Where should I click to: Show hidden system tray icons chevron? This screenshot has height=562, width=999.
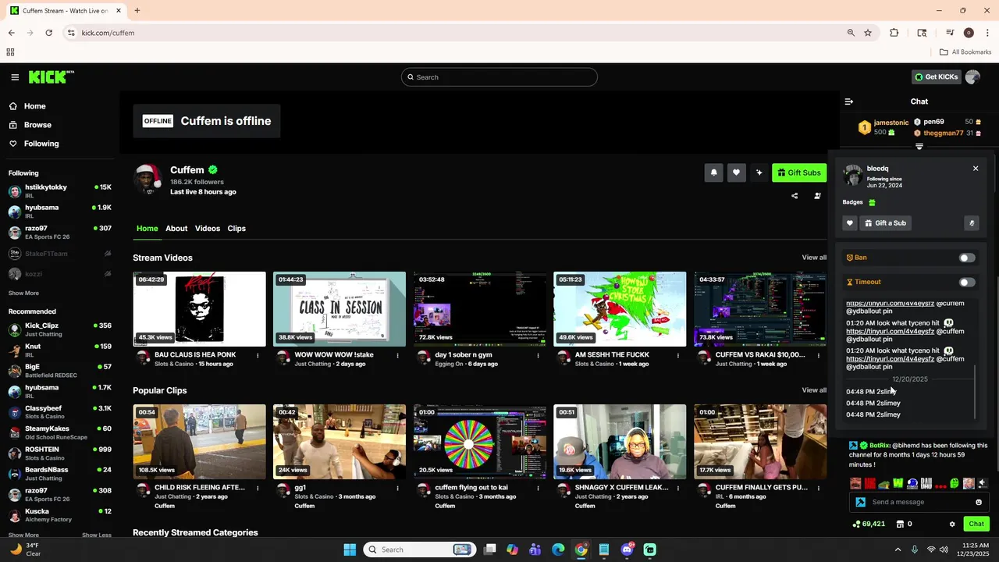898,550
